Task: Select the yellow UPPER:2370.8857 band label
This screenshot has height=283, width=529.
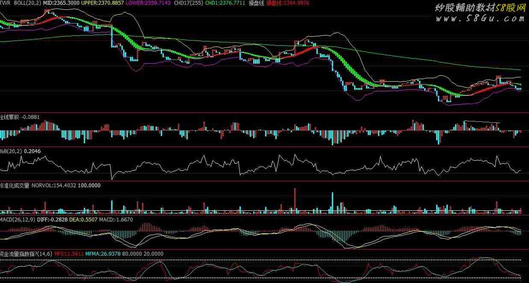Action: click(x=103, y=3)
